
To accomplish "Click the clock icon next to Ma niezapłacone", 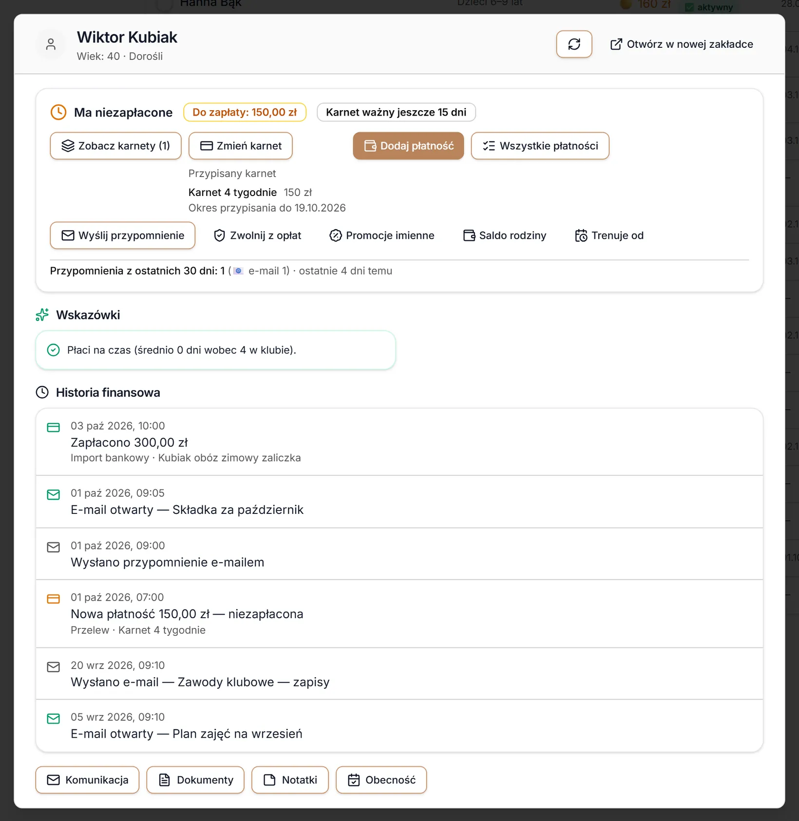I will pos(58,112).
